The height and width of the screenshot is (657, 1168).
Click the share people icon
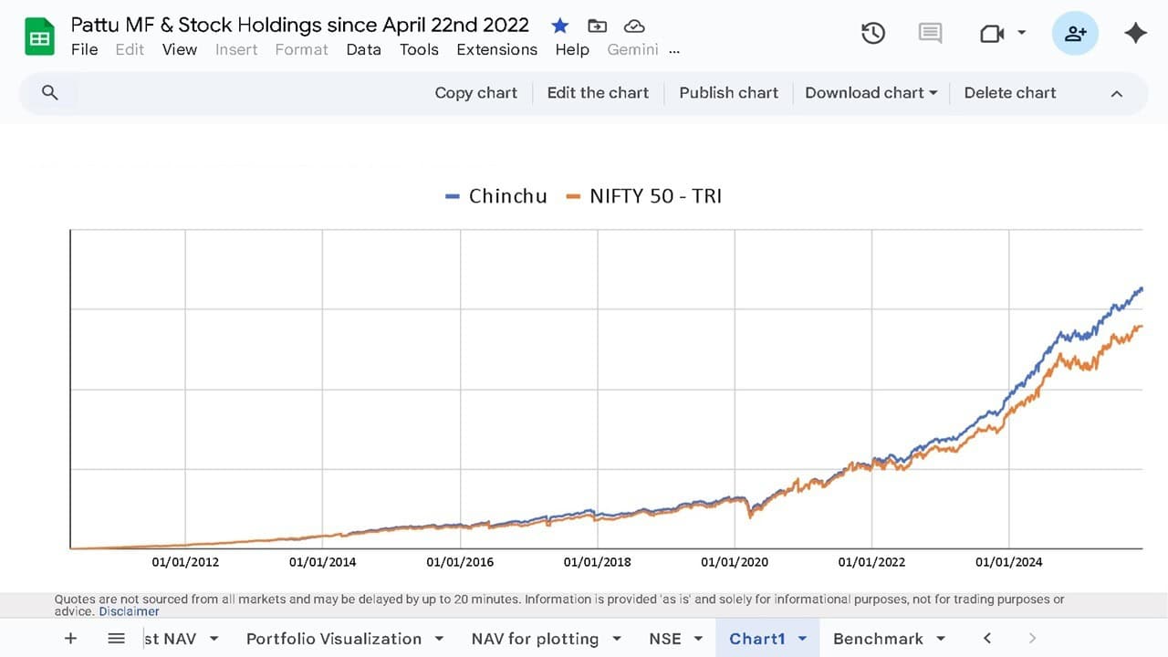[x=1075, y=34]
